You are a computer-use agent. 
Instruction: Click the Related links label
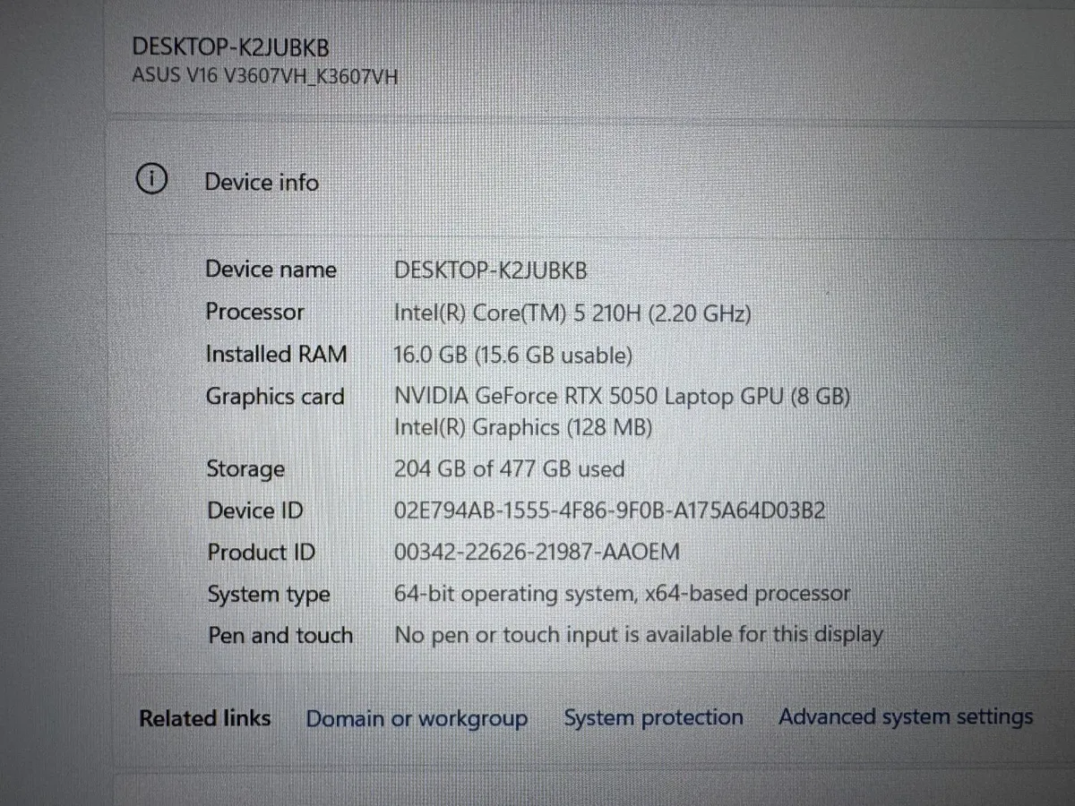(x=205, y=718)
